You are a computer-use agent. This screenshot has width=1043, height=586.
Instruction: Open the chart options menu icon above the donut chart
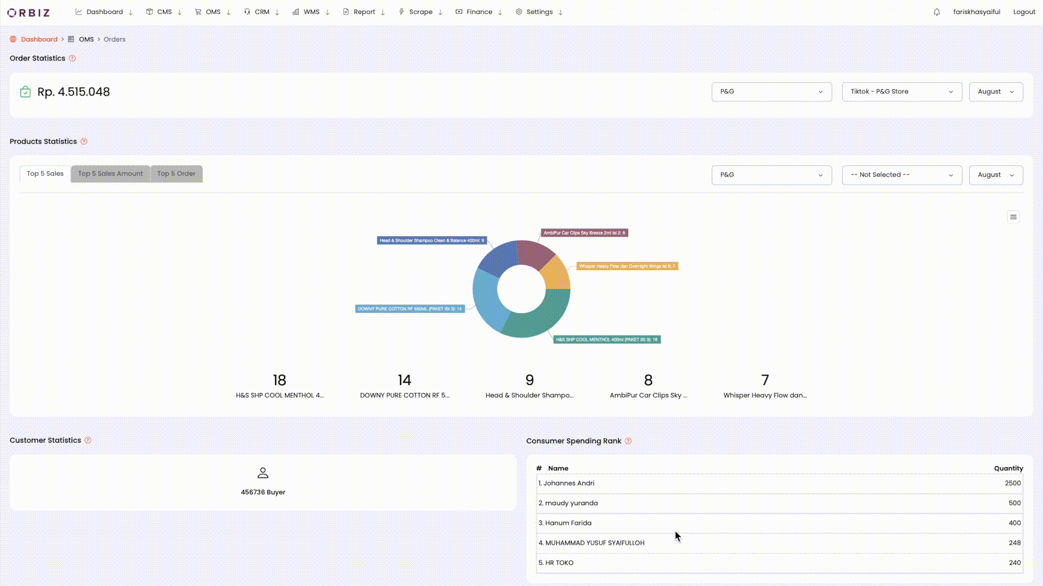click(x=1013, y=216)
